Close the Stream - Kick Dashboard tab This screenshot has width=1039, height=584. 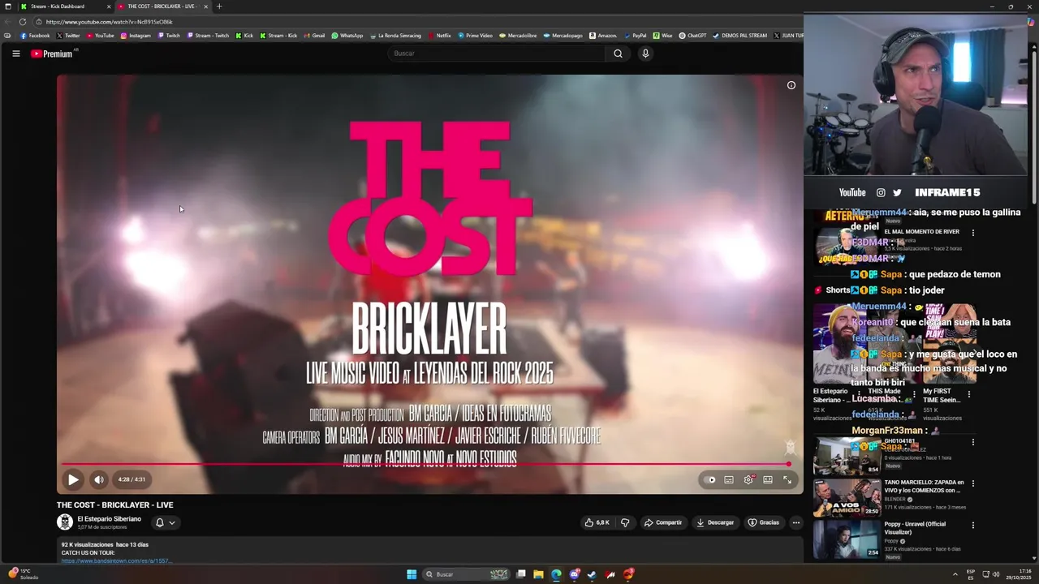(109, 6)
